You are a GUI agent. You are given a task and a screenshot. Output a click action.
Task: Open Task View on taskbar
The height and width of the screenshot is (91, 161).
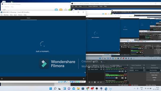(x=60, y=88)
